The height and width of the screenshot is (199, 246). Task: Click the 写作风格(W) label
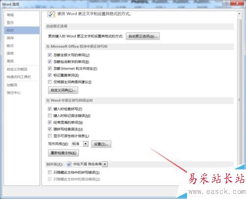point(58,144)
